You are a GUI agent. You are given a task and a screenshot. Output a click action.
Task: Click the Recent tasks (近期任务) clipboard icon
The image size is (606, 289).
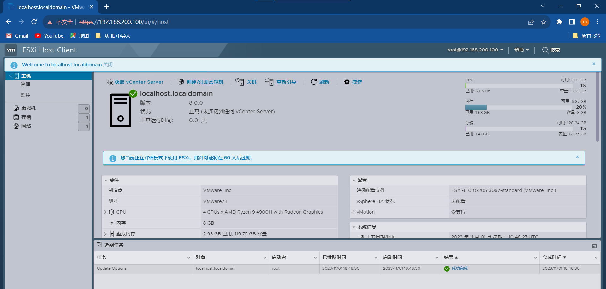tap(99, 245)
